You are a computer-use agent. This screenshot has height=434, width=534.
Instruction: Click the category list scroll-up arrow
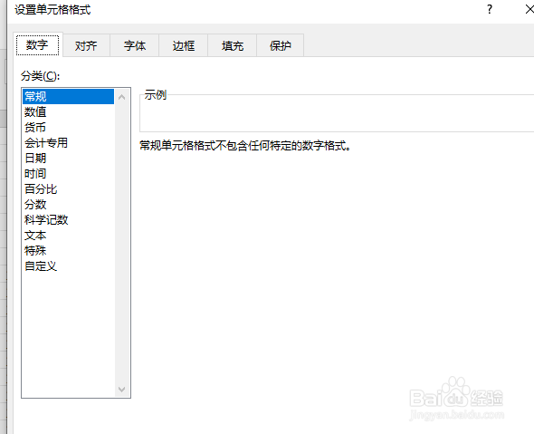(x=122, y=97)
